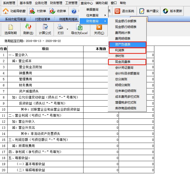Switch to the 待摊费用摊销 tab
The width and height of the screenshot is (190, 174).
coord(68,19)
